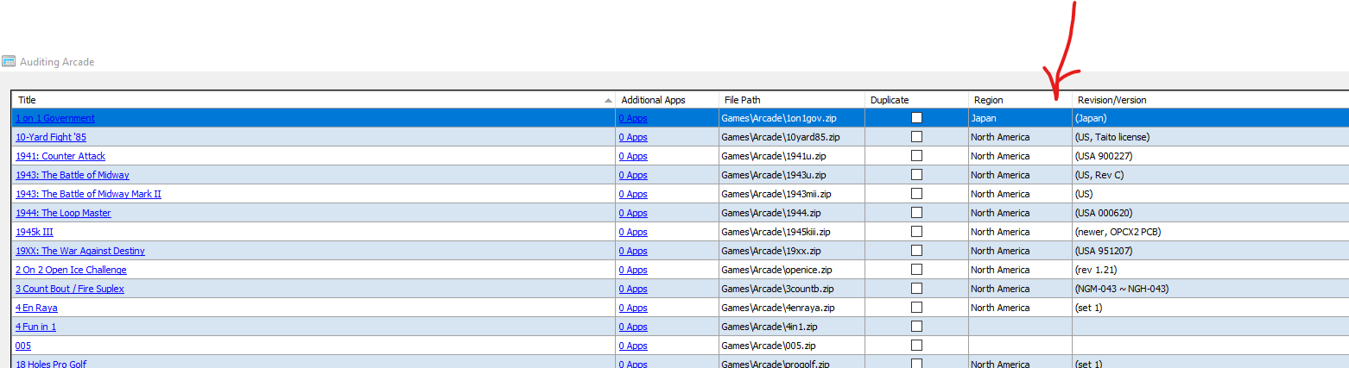Sort by the Title column header

click(x=313, y=100)
